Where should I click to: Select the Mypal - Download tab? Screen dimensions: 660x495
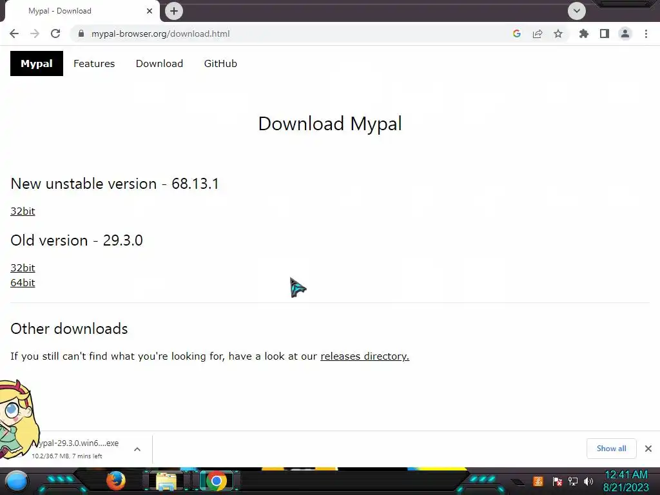[82, 11]
